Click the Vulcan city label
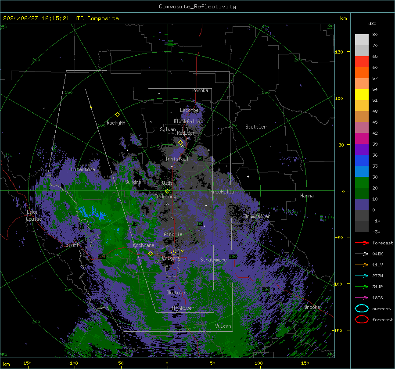 point(223,326)
